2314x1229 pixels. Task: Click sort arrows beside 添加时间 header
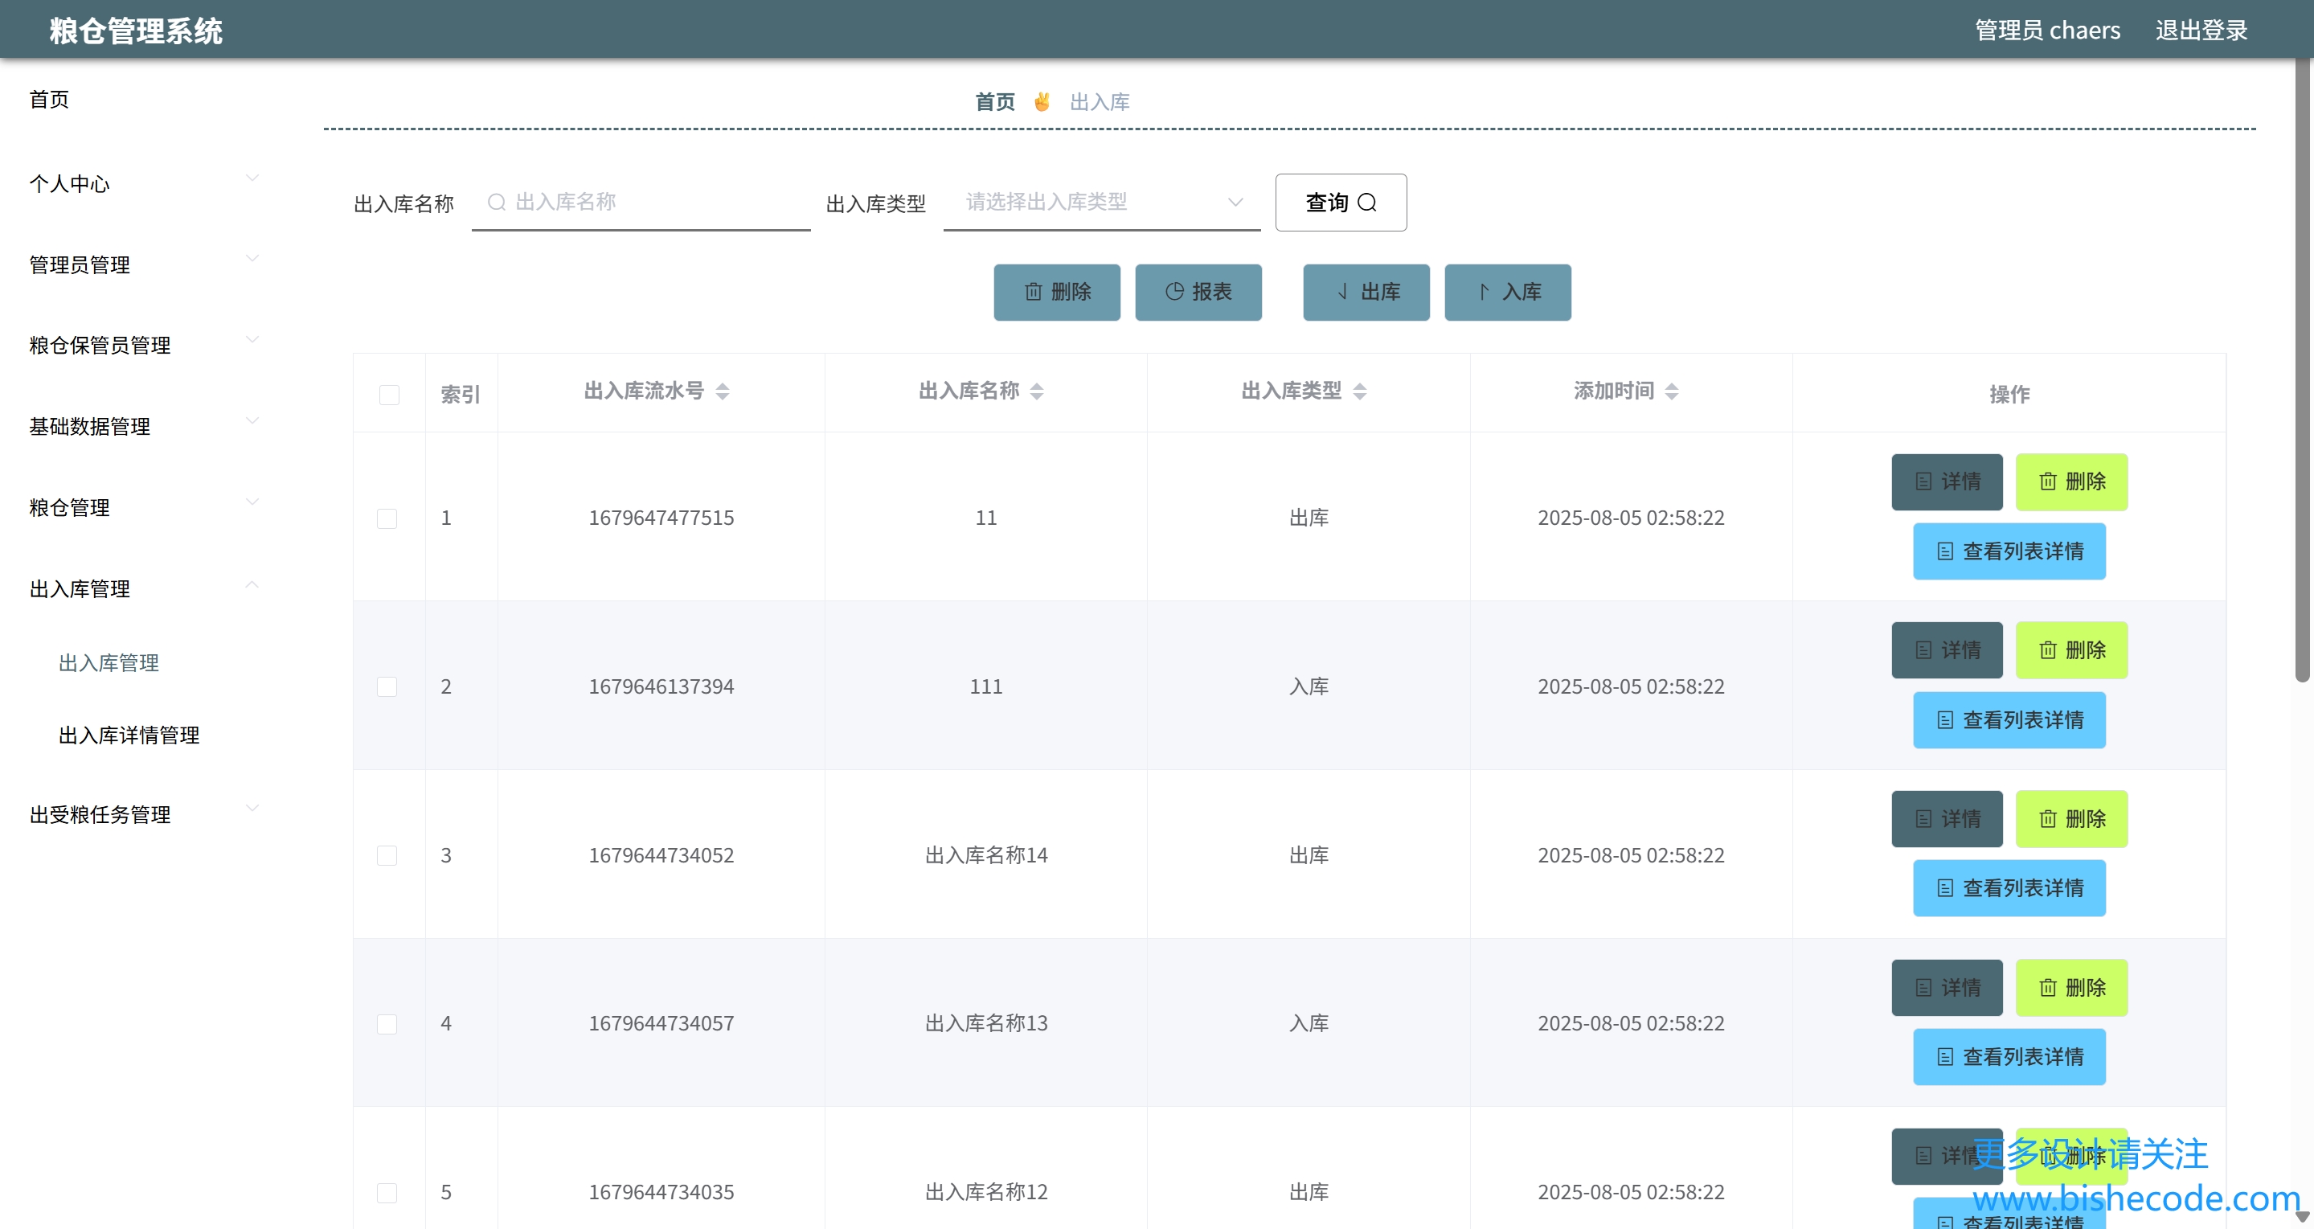click(1671, 391)
